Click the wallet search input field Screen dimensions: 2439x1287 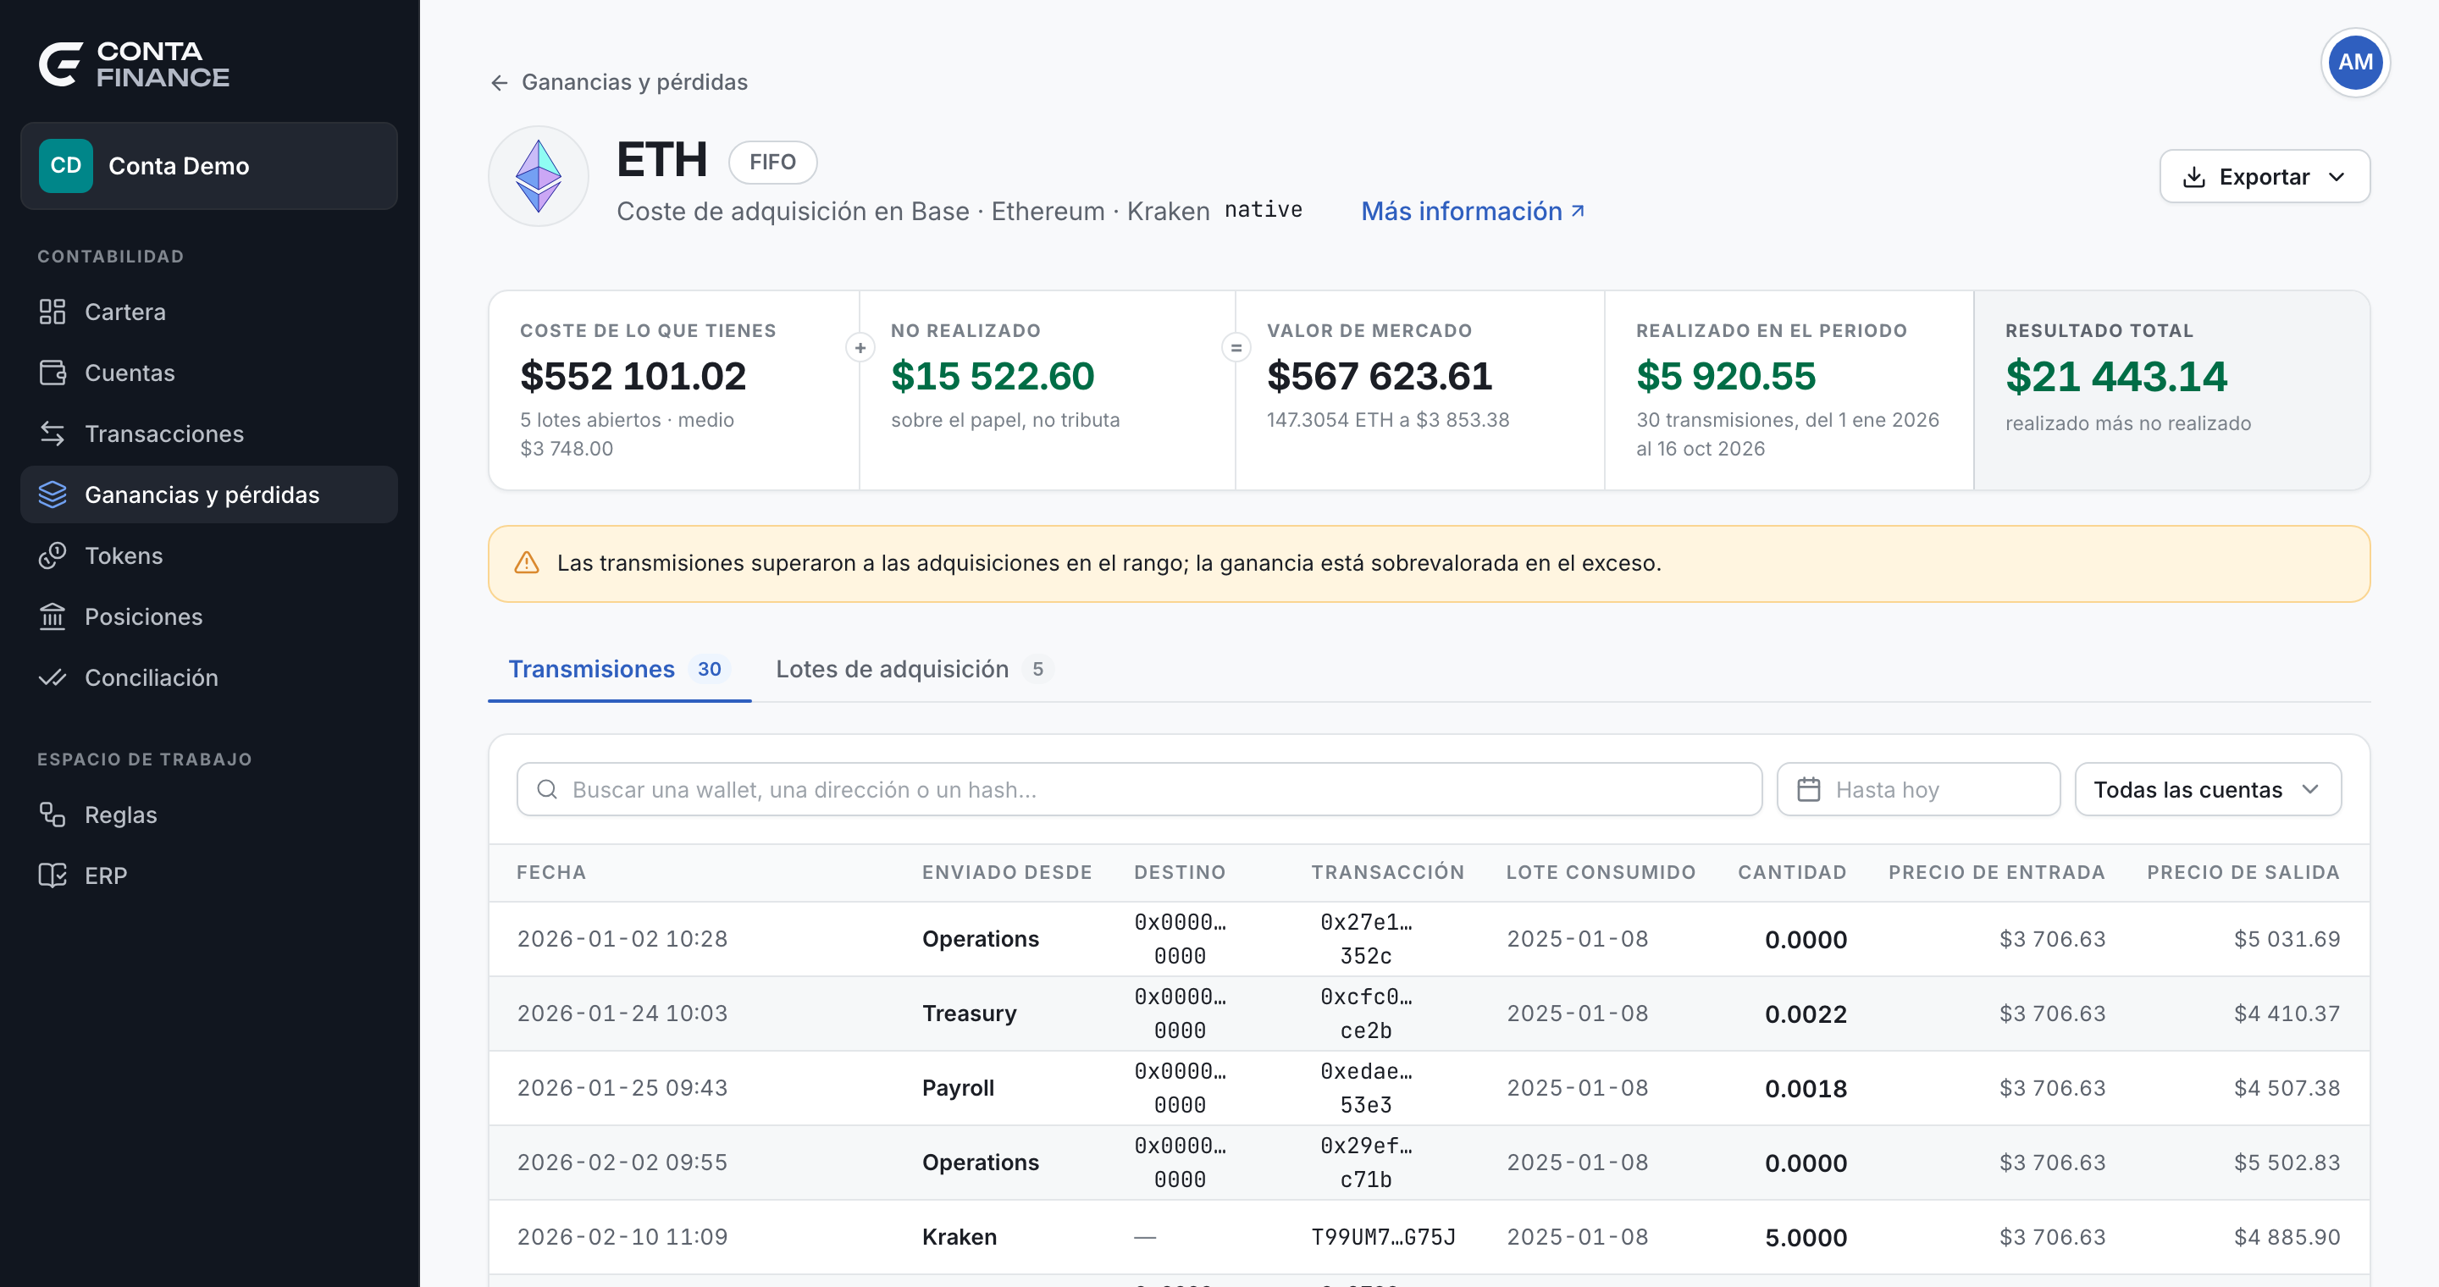[1139, 789]
